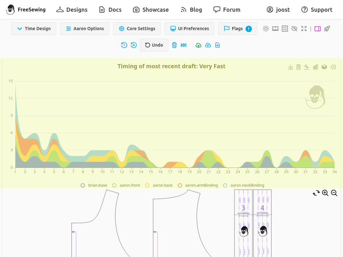
Task: Click the undo all icon
Action: click(x=134, y=45)
